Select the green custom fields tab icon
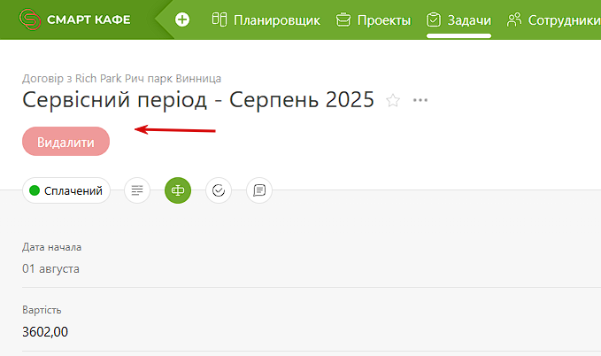This screenshot has height=356, width=601. 178,190
